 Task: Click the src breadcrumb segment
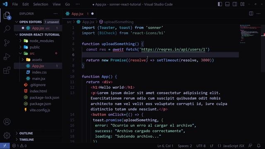pyautogui.click(x=69, y=22)
